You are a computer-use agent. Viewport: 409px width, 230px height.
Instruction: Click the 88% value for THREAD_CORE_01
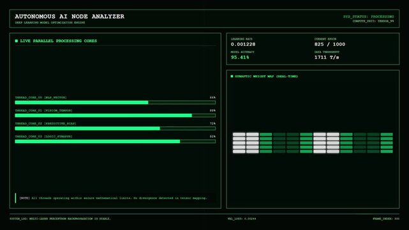point(212,111)
